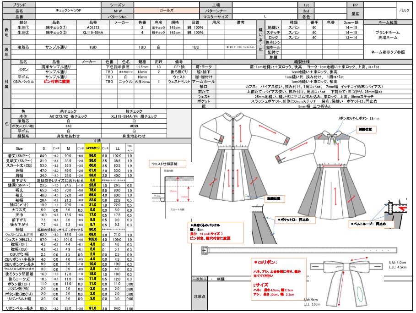
Task: Select the #099 button colour cell
Action: (x=134, y=126)
